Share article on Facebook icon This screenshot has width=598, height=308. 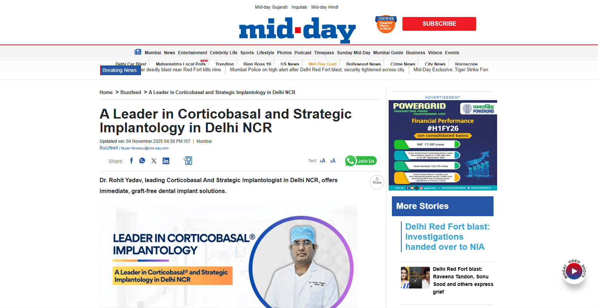click(131, 161)
